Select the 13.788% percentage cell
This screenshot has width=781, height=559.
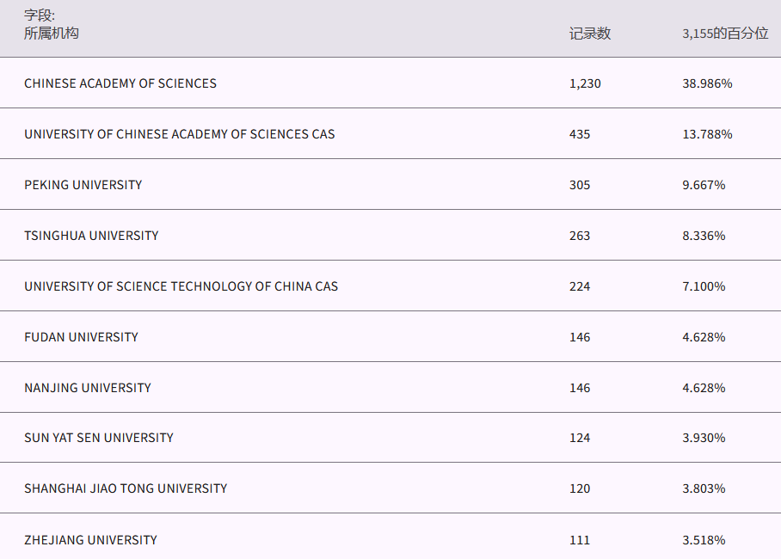coord(707,134)
